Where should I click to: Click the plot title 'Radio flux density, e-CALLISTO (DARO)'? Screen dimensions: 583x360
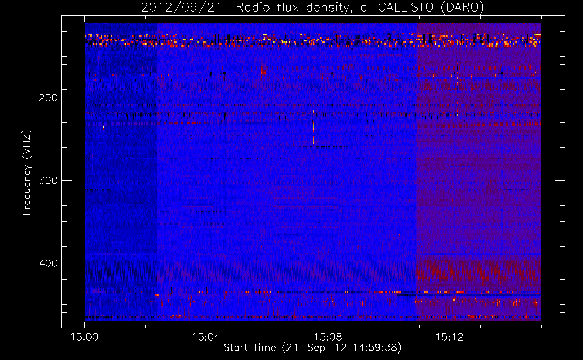click(360, 7)
